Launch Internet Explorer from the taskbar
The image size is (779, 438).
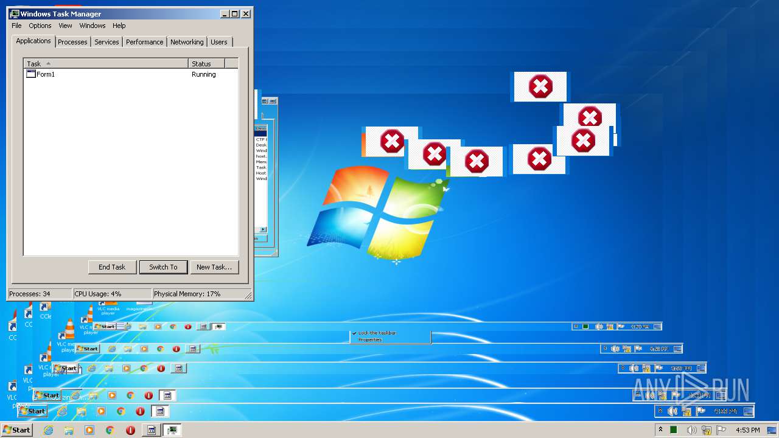tap(49, 430)
